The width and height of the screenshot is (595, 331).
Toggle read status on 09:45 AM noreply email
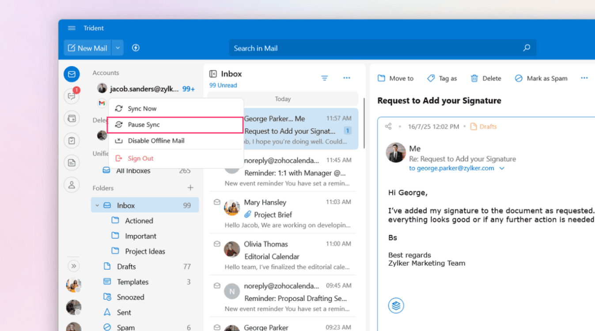coord(217,286)
